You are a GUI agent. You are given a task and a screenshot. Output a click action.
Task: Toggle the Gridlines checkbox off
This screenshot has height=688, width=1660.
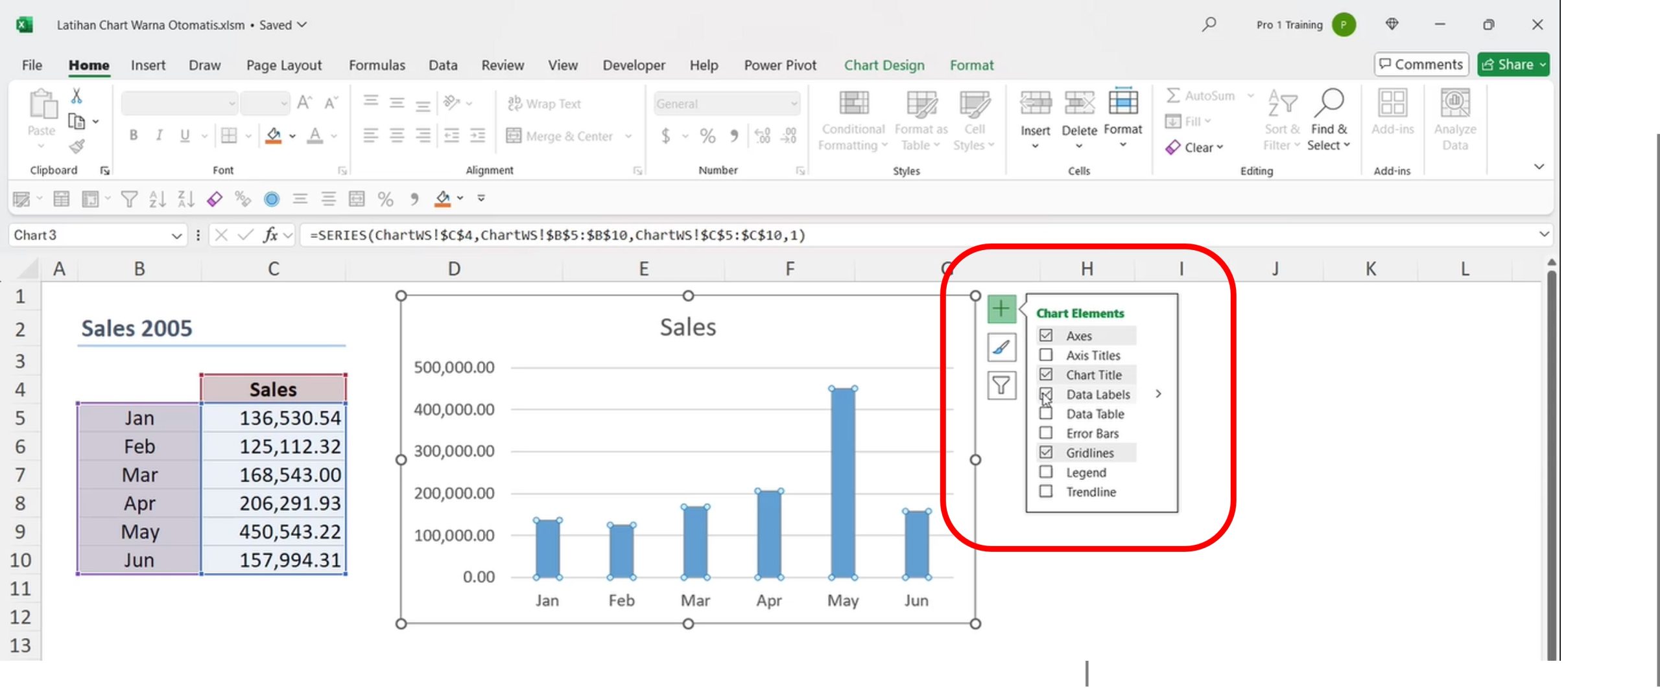click(1045, 453)
